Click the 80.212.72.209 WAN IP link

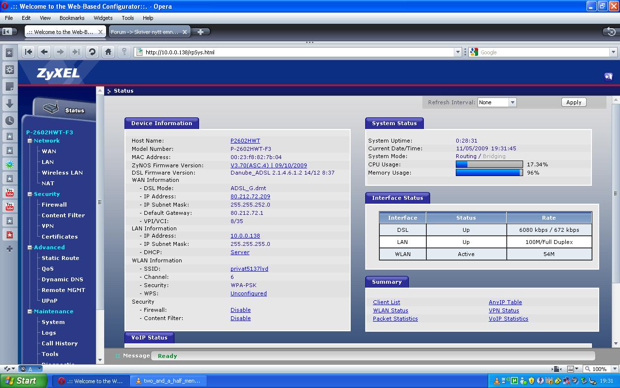click(x=250, y=196)
